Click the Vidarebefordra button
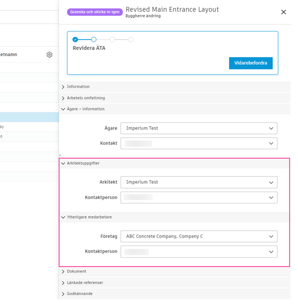298x306 pixels. point(251,63)
